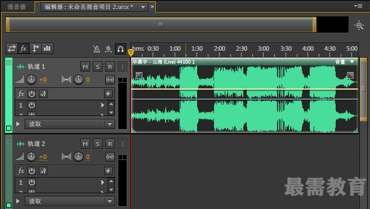Solo Track 2 with S button

click(x=97, y=144)
